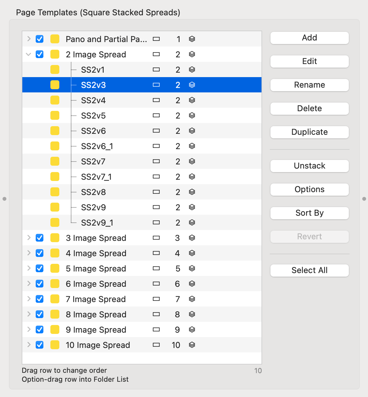Image resolution: width=368 pixels, height=397 pixels.
Task: Click the stack icon in 7 Image Spread row
Action: tap(192, 299)
